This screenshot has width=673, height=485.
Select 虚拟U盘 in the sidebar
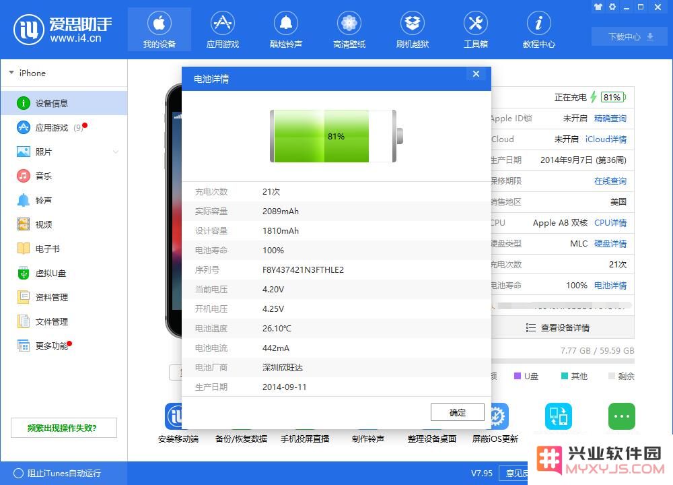pyautogui.click(x=64, y=273)
